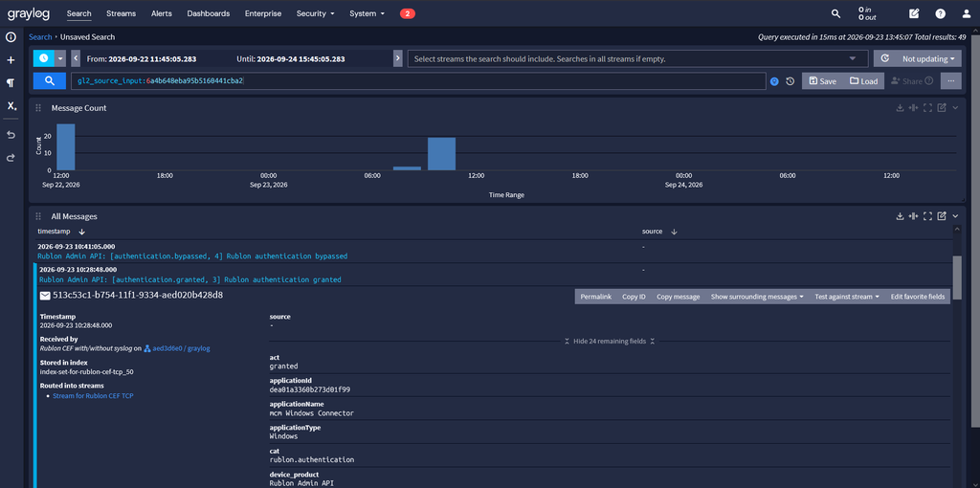980x488 pixels.
Task: Click the plus create sidebar icon
Action: pyautogui.click(x=11, y=60)
